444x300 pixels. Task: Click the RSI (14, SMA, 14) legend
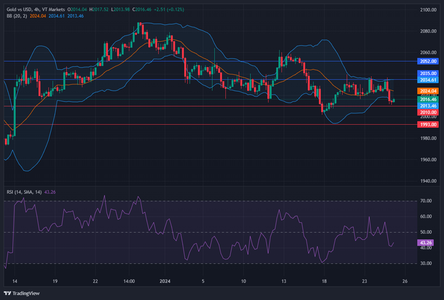pos(24,192)
